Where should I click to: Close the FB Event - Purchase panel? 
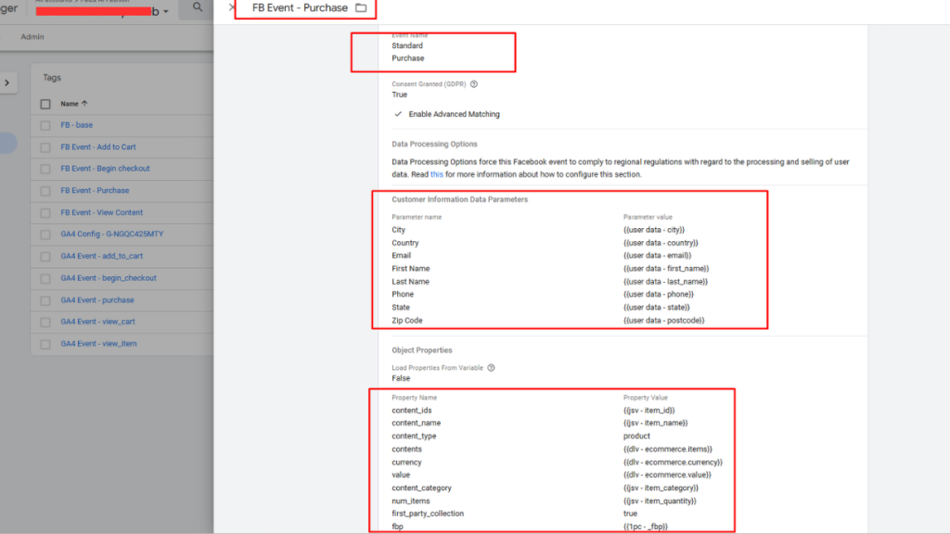pyautogui.click(x=231, y=7)
